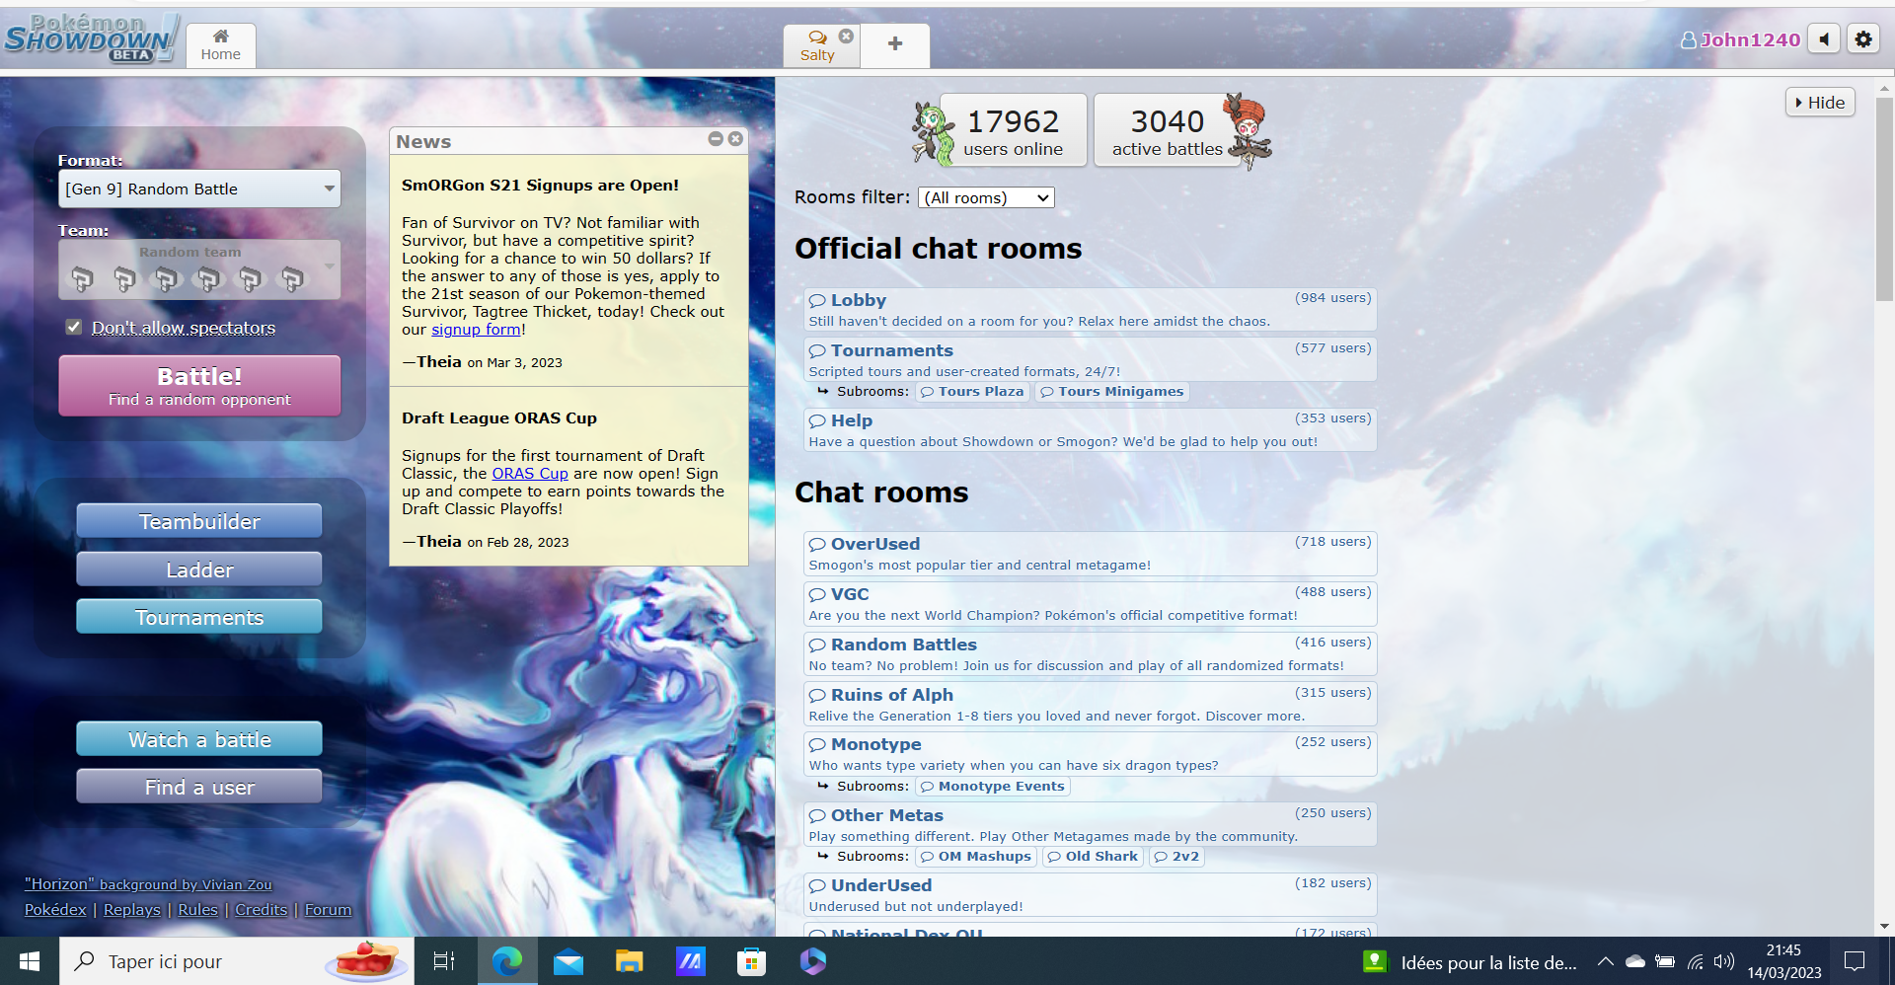1895x985 pixels.
Task: Toggle sound with the speaker icon
Action: 1825,39
